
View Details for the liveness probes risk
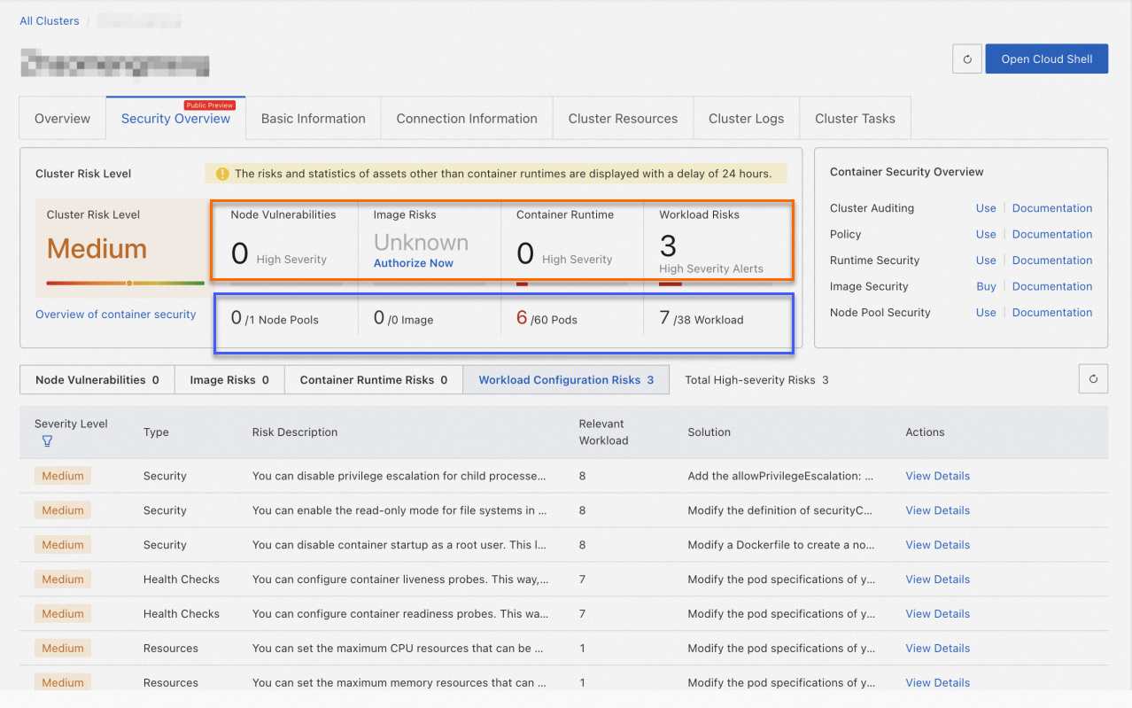[x=937, y=580]
